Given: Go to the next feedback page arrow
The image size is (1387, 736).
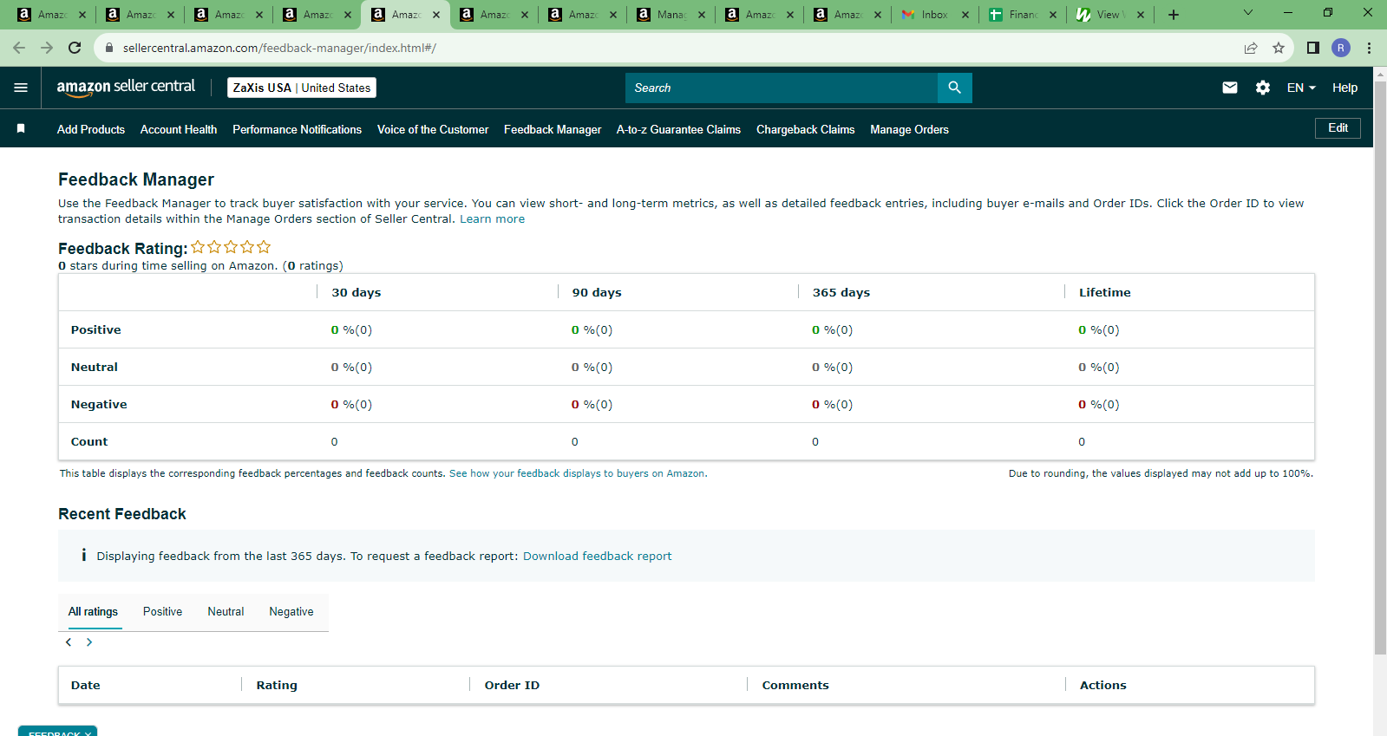Looking at the screenshot, I should [x=89, y=642].
